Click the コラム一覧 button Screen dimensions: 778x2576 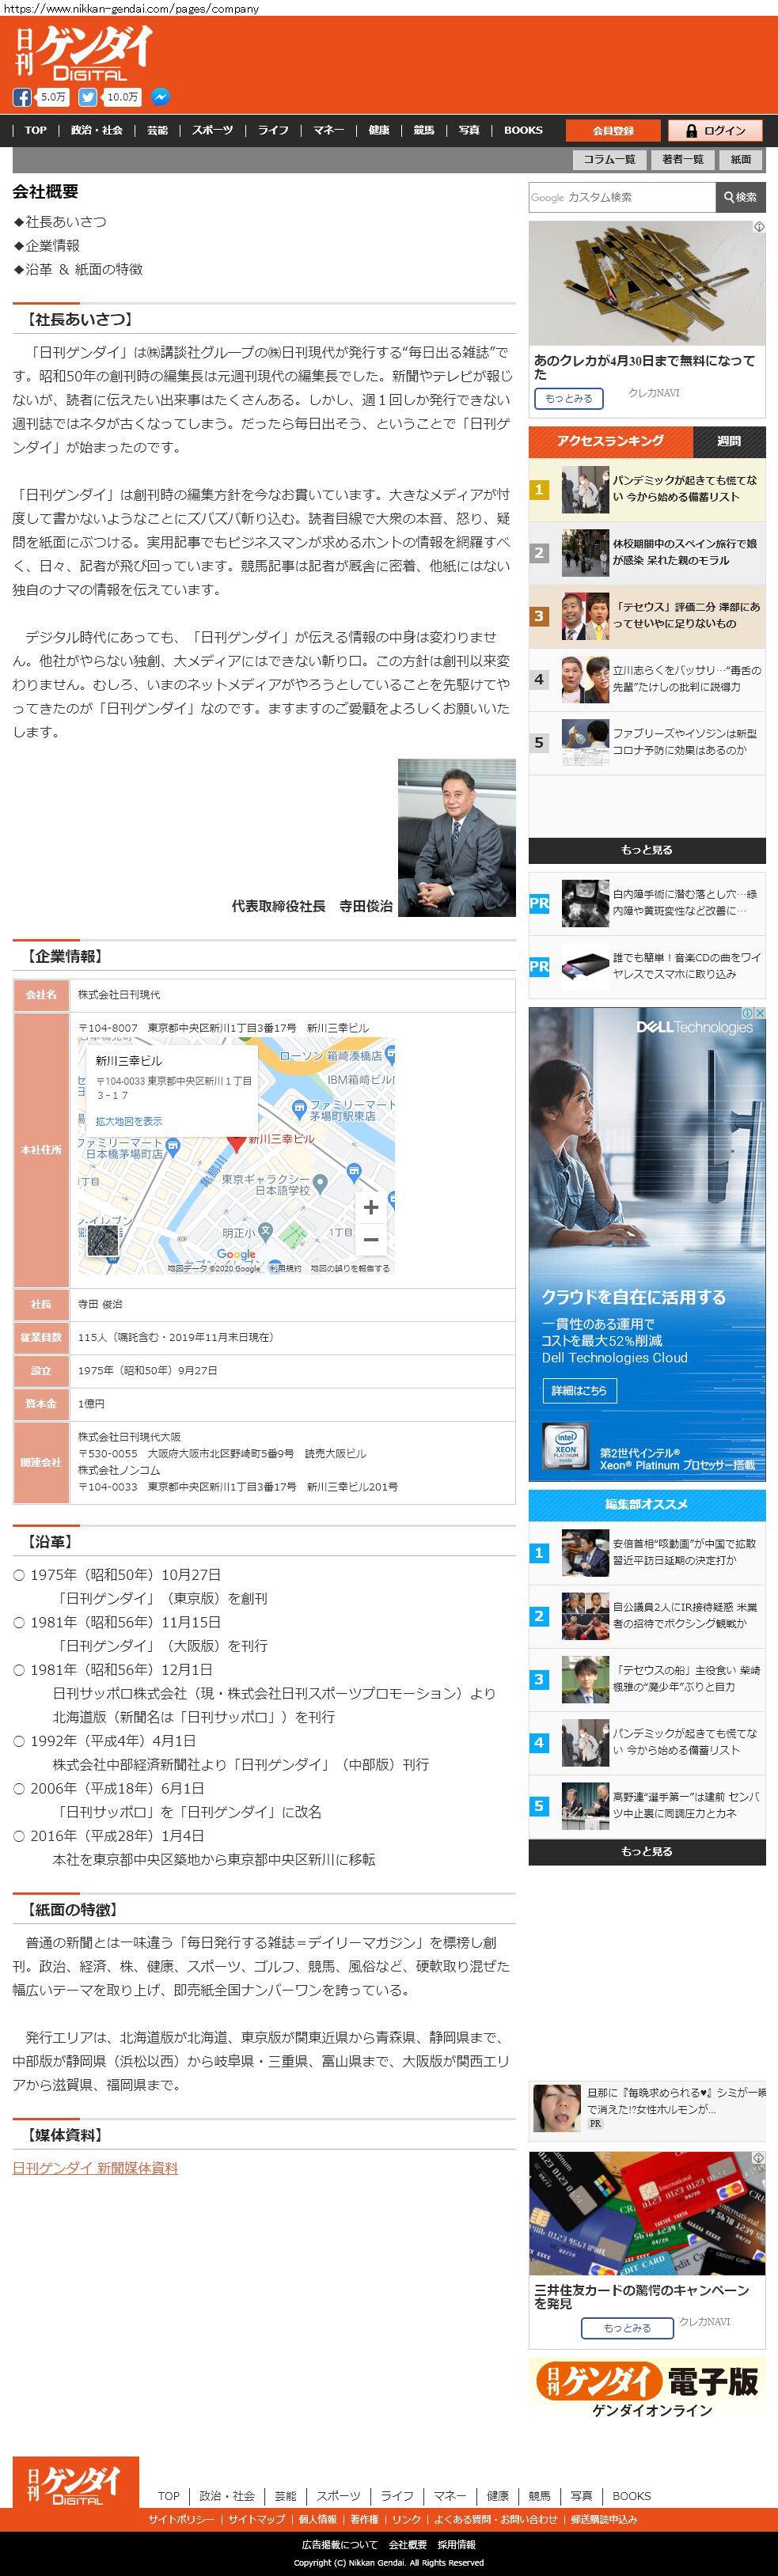(610, 160)
